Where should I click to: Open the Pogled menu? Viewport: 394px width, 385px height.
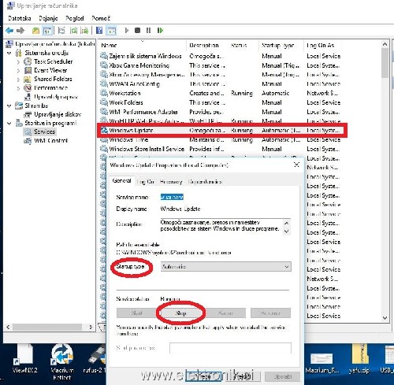(75, 18)
